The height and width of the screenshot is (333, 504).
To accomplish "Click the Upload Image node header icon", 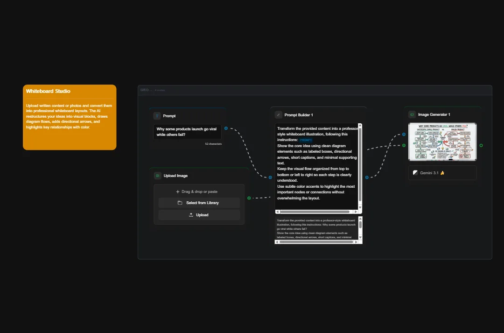I will tap(157, 176).
